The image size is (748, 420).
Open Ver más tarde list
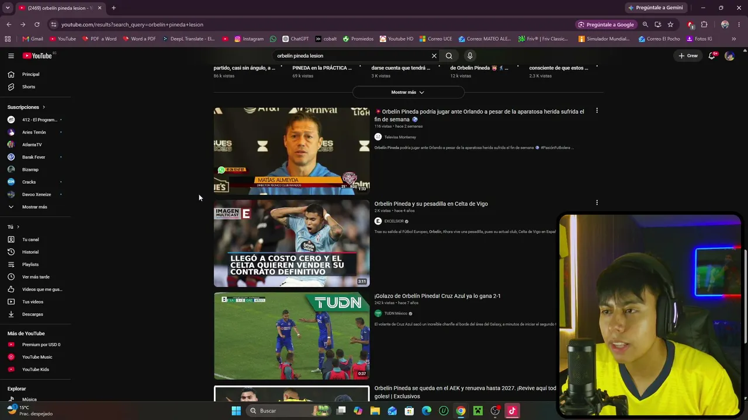35,277
